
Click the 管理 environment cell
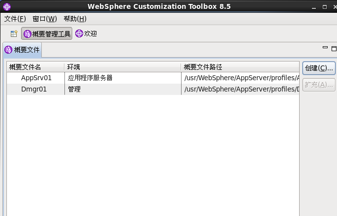(x=123, y=89)
